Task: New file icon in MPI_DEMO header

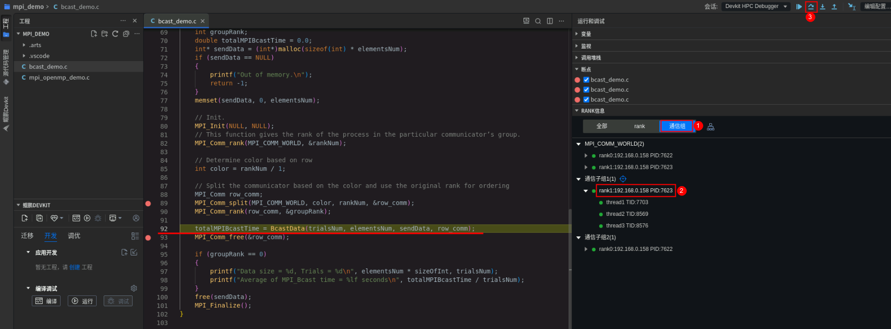Action: coord(94,34)
